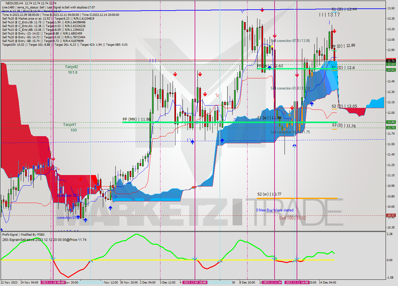Select the PP (D) | 12.89 label
The height and width of the screenshot is (286, 398).
coord(344,45)
